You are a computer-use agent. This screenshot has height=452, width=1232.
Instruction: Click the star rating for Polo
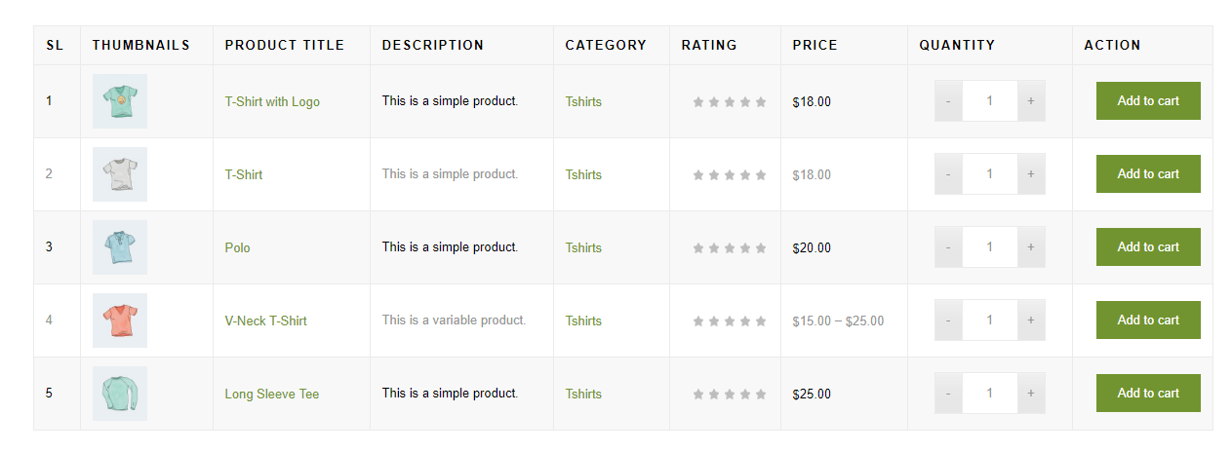click(730, 248)
